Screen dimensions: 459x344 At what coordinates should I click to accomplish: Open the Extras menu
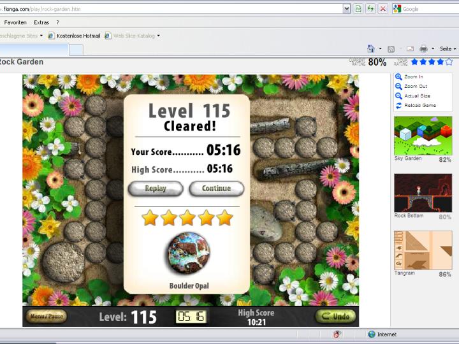tap(41, 22)
